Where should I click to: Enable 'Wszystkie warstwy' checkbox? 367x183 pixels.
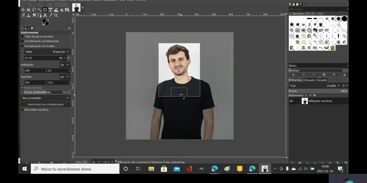(x=22, y=110)
